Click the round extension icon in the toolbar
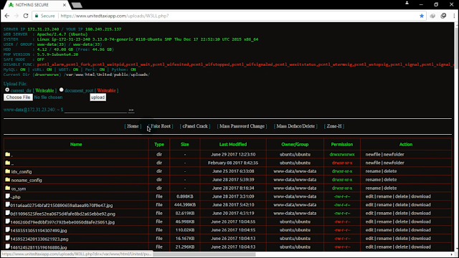This screenshot has width=459, height=258. [x=443, y=16]
